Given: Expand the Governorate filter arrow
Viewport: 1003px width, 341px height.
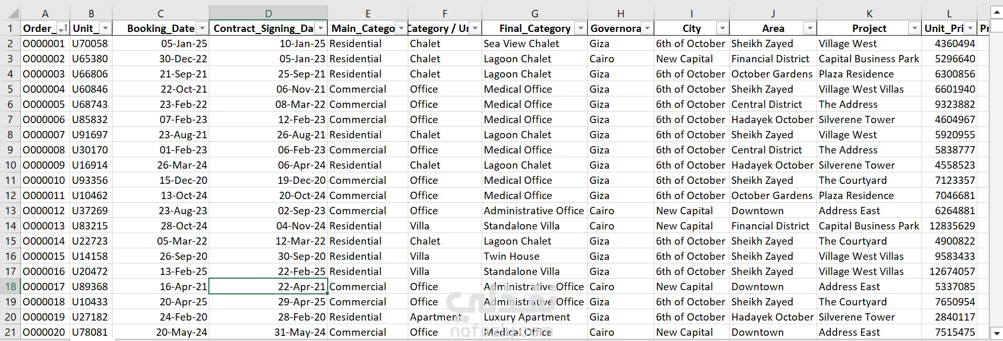Looking at the screenshot, I should point(647,28).
